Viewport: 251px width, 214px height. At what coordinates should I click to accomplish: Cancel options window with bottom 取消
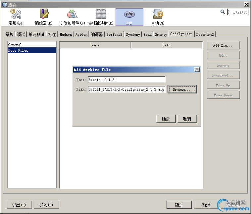[206, 205]
